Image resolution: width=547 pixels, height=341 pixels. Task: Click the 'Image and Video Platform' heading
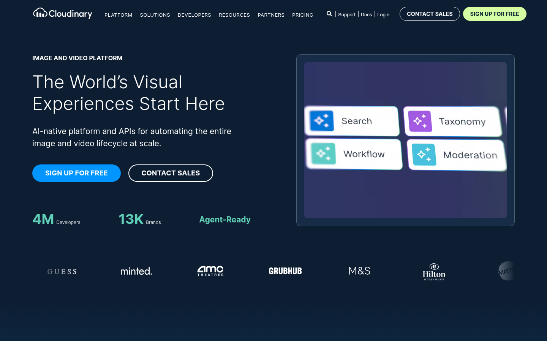[x=77, y=58]
